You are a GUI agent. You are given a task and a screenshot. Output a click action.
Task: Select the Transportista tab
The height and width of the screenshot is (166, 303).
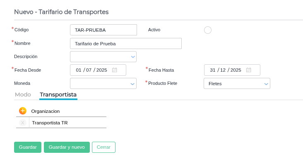pyautogui.click(x=58, y=95)
